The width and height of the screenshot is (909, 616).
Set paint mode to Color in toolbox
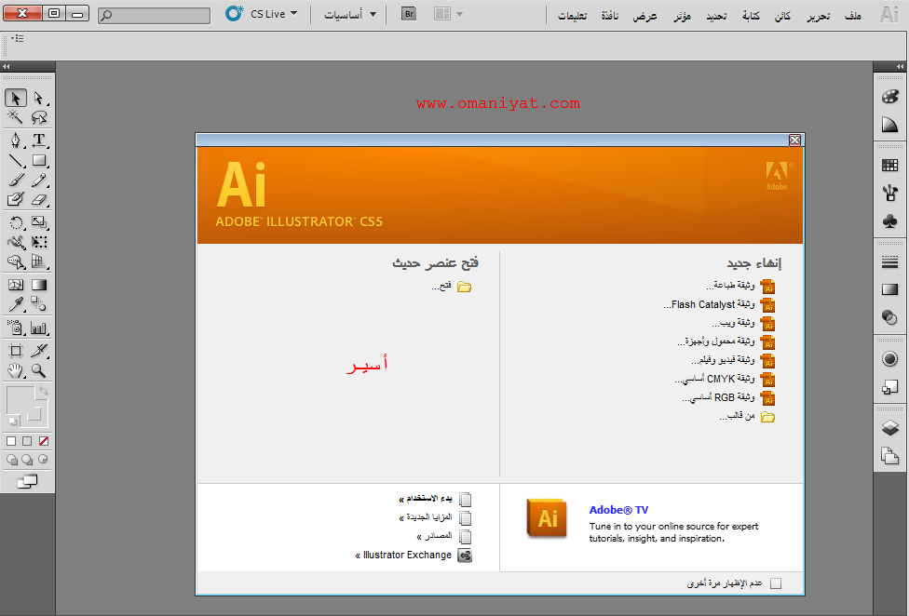[x=11, y=441]
